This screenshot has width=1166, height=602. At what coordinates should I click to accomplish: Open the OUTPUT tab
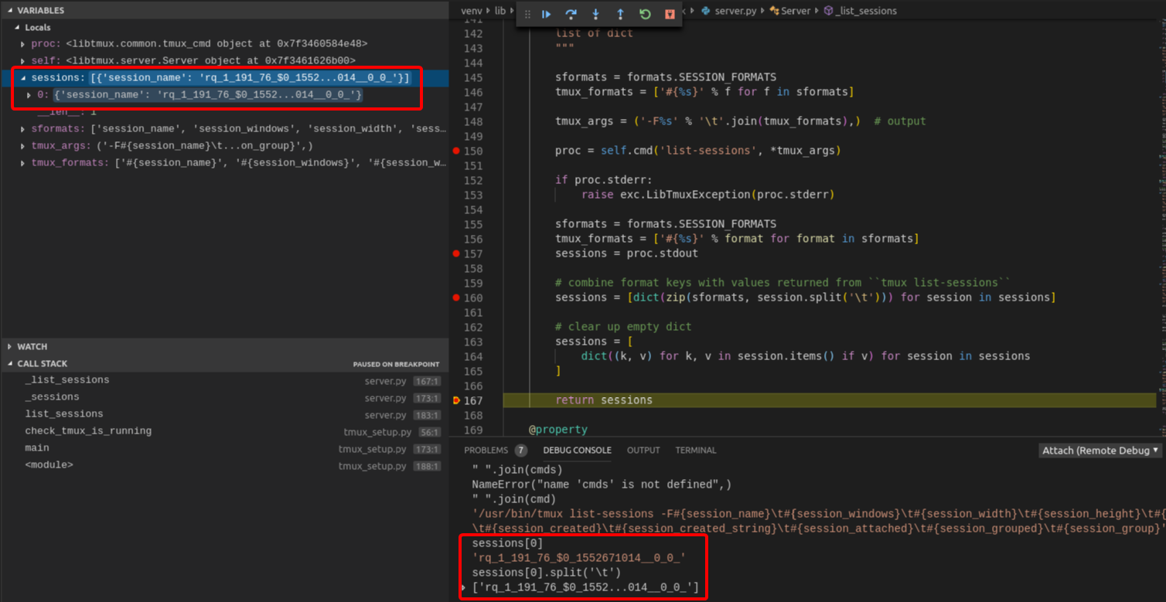[x=643, y=451]
